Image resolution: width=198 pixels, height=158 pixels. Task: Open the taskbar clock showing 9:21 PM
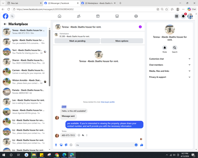pos(185,155)
